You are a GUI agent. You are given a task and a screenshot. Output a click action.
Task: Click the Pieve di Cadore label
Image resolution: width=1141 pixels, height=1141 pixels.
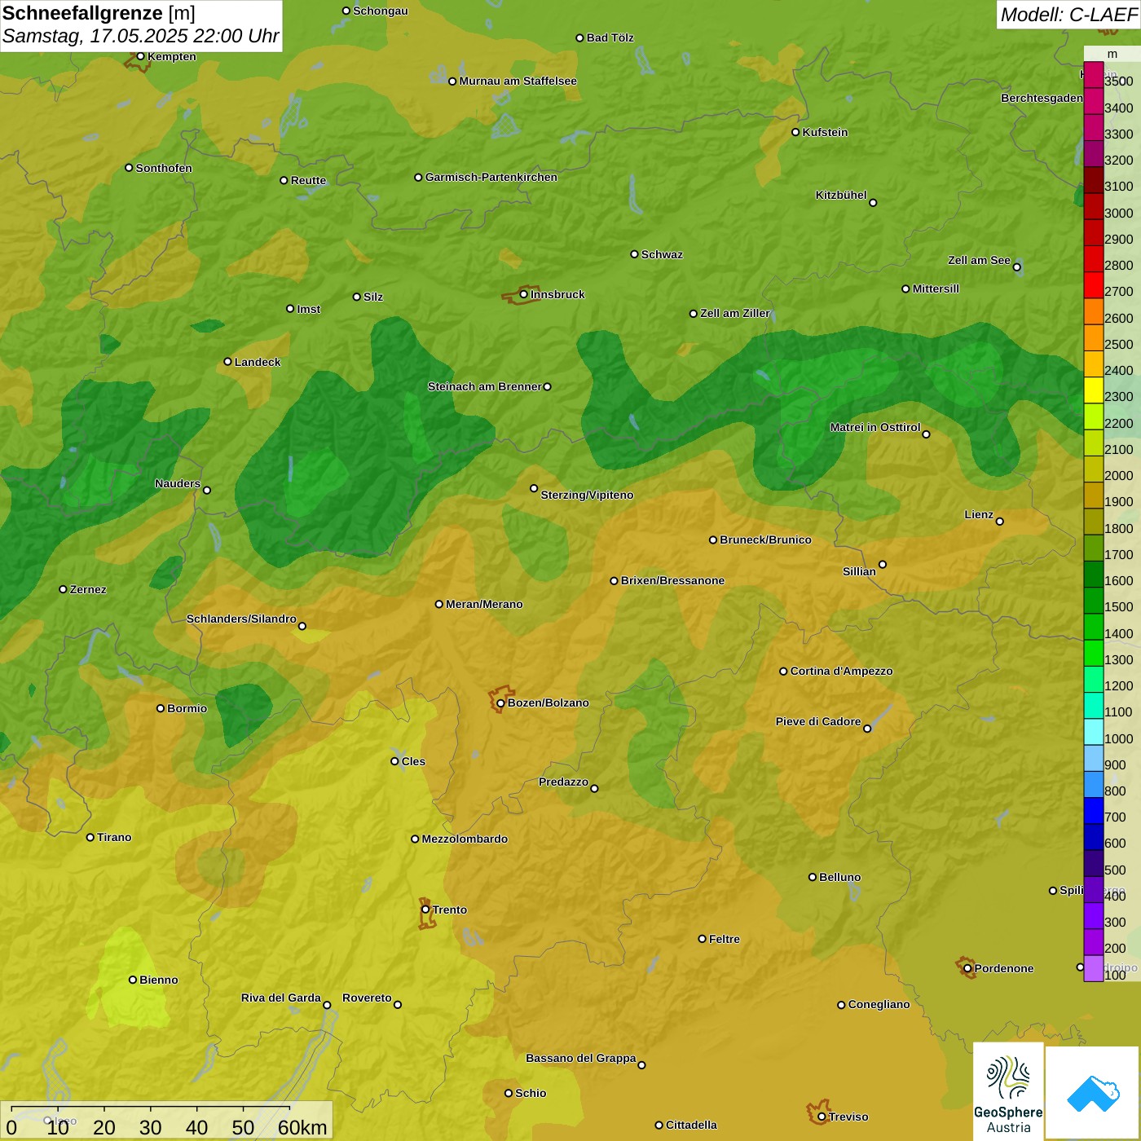click(x=818, y=721)
